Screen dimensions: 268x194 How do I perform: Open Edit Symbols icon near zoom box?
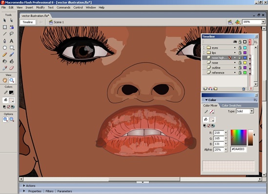[x=237, y=22]
